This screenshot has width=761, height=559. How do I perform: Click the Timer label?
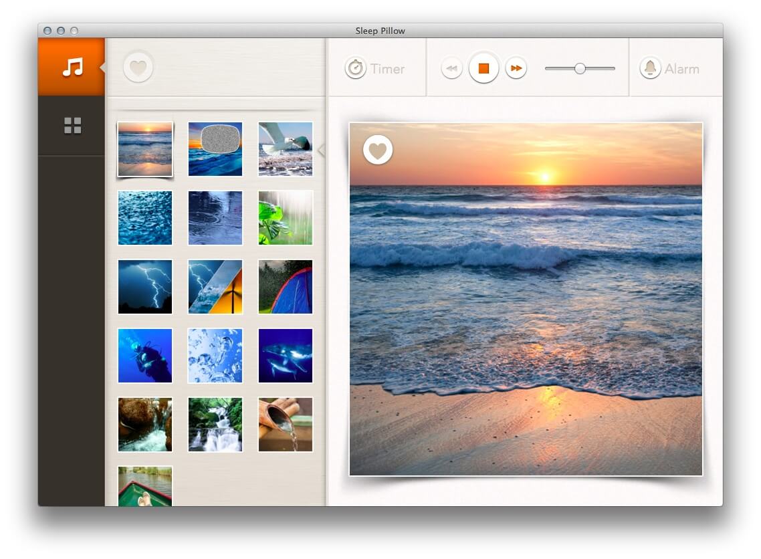(x=387, y=69)
